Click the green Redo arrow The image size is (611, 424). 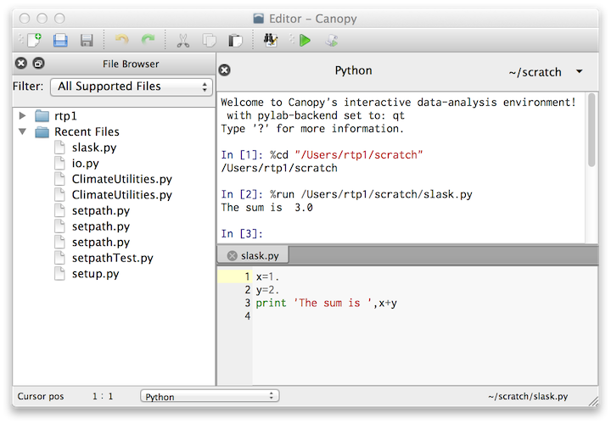[148, 40]
